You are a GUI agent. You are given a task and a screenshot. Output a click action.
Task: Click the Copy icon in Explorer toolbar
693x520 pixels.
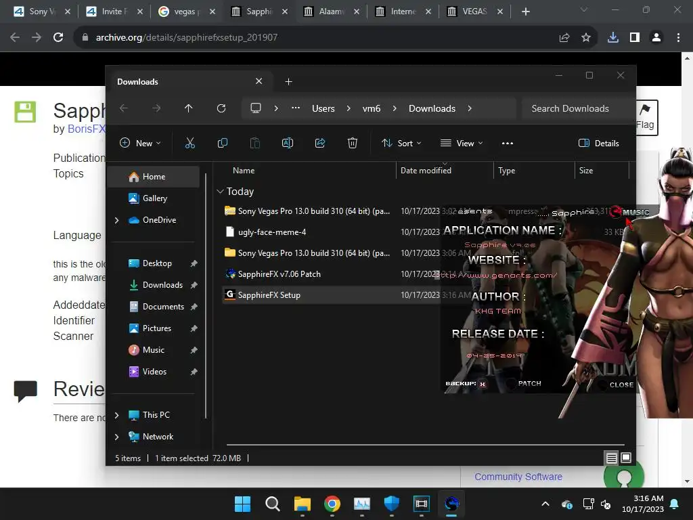[x=222, y=143]
